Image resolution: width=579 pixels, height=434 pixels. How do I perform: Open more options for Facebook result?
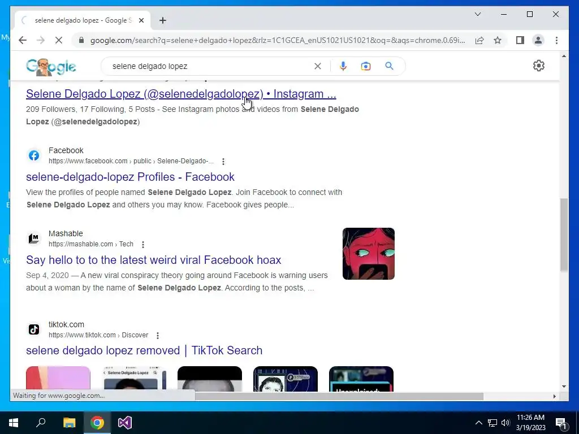pyautogui.click(x=223, y=161)
